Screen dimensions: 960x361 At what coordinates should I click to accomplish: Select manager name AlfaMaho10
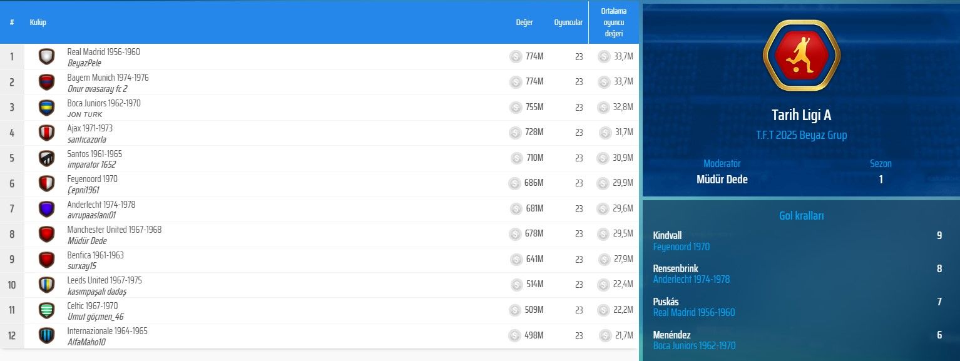[86, 342]
